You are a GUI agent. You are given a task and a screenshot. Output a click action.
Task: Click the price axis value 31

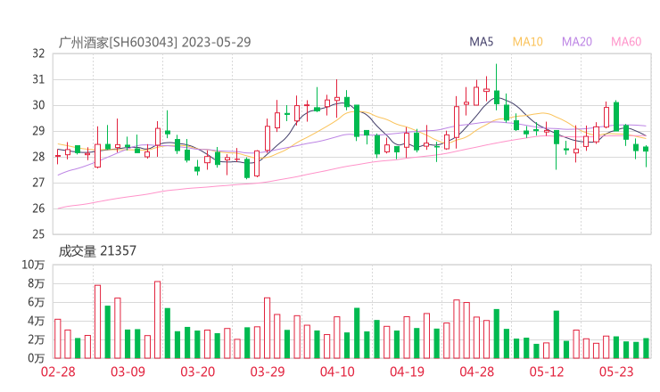(38, 79)
